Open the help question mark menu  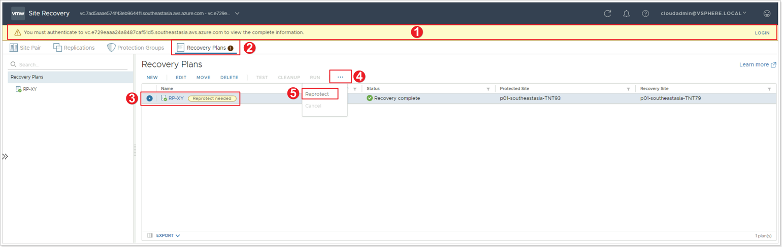[645, 14]
